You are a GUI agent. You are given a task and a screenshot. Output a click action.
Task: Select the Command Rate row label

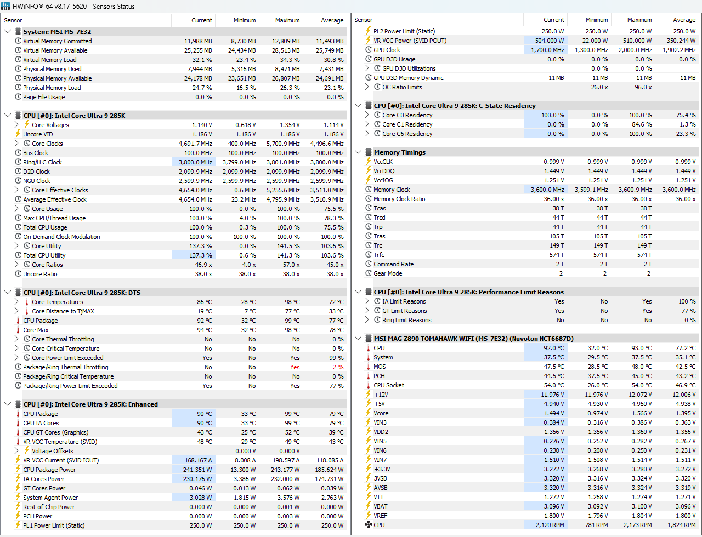click(x=394, y=264)
